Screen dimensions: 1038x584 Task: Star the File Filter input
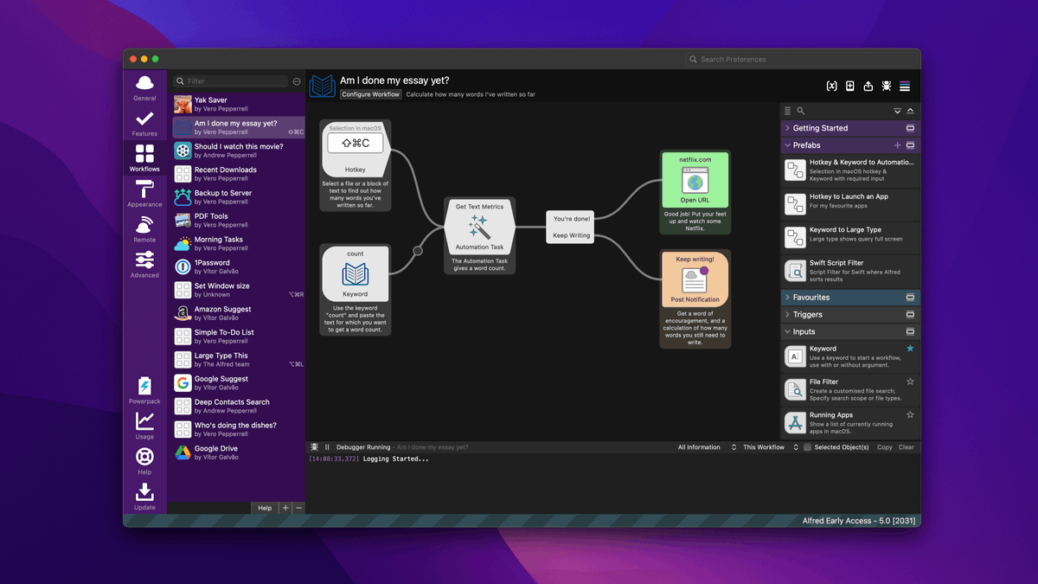pos(910,382)
